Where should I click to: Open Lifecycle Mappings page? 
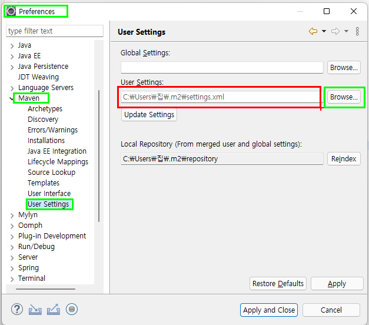[x=58, y=162]
